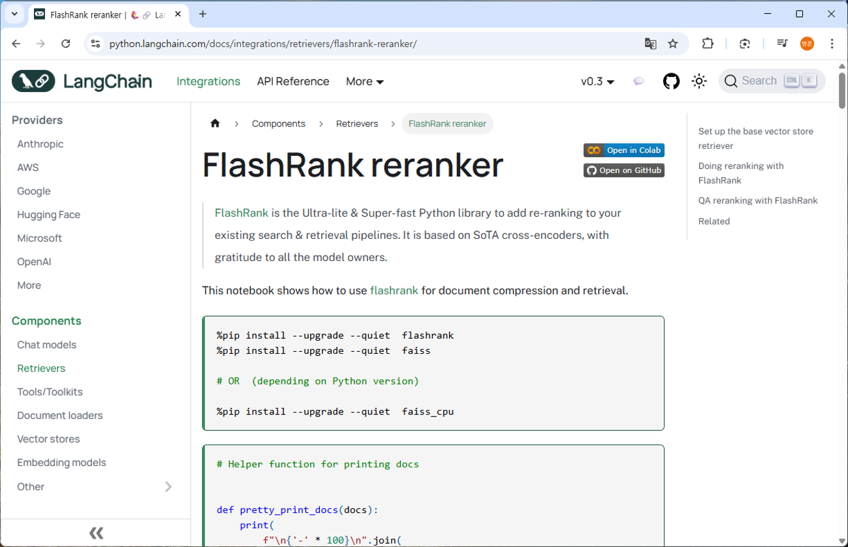Image resolution: width=848 pixels, height=547 pixels.
Task: Open Microsoft provider in sidebar
Action: [40, 238]
